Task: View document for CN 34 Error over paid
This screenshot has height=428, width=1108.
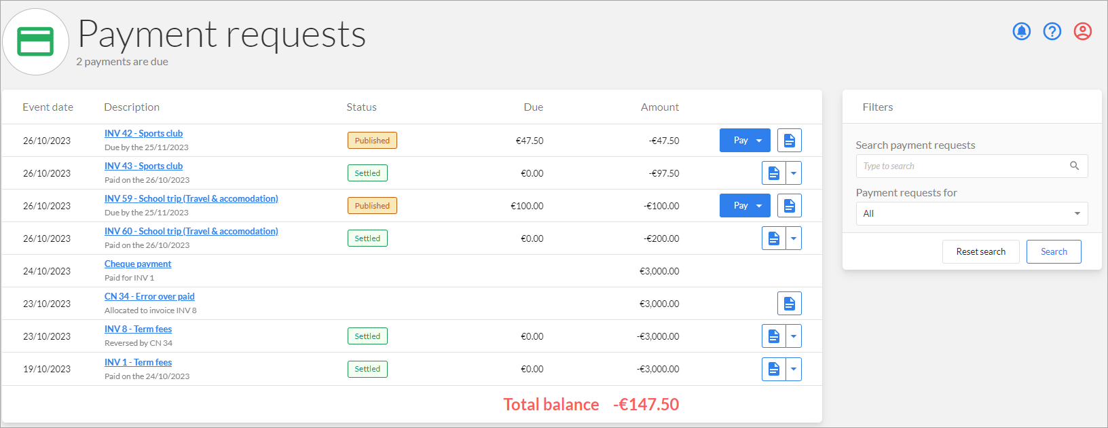Action: click(790, 304)
